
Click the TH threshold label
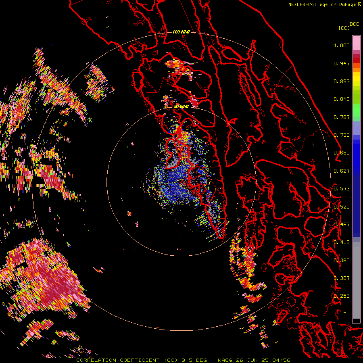tap(346, 314)
